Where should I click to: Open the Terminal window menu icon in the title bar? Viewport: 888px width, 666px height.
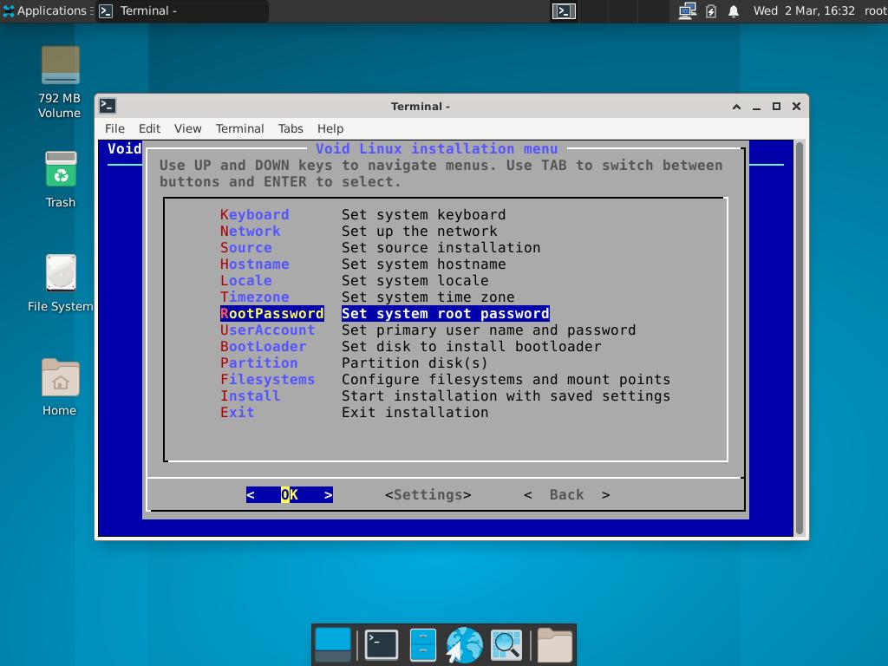coord(108,106)
